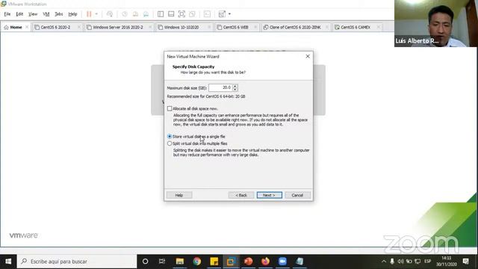Click the wizard Help button
478x269 pixels.
tap(179, 195)
